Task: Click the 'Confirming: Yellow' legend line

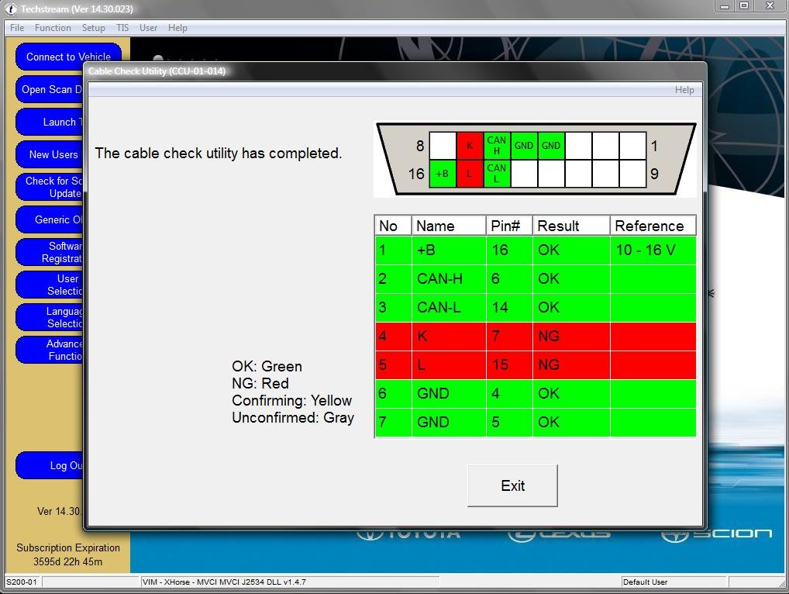Action: [292, 400]
